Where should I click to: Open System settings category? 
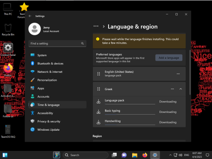[57, 55]
